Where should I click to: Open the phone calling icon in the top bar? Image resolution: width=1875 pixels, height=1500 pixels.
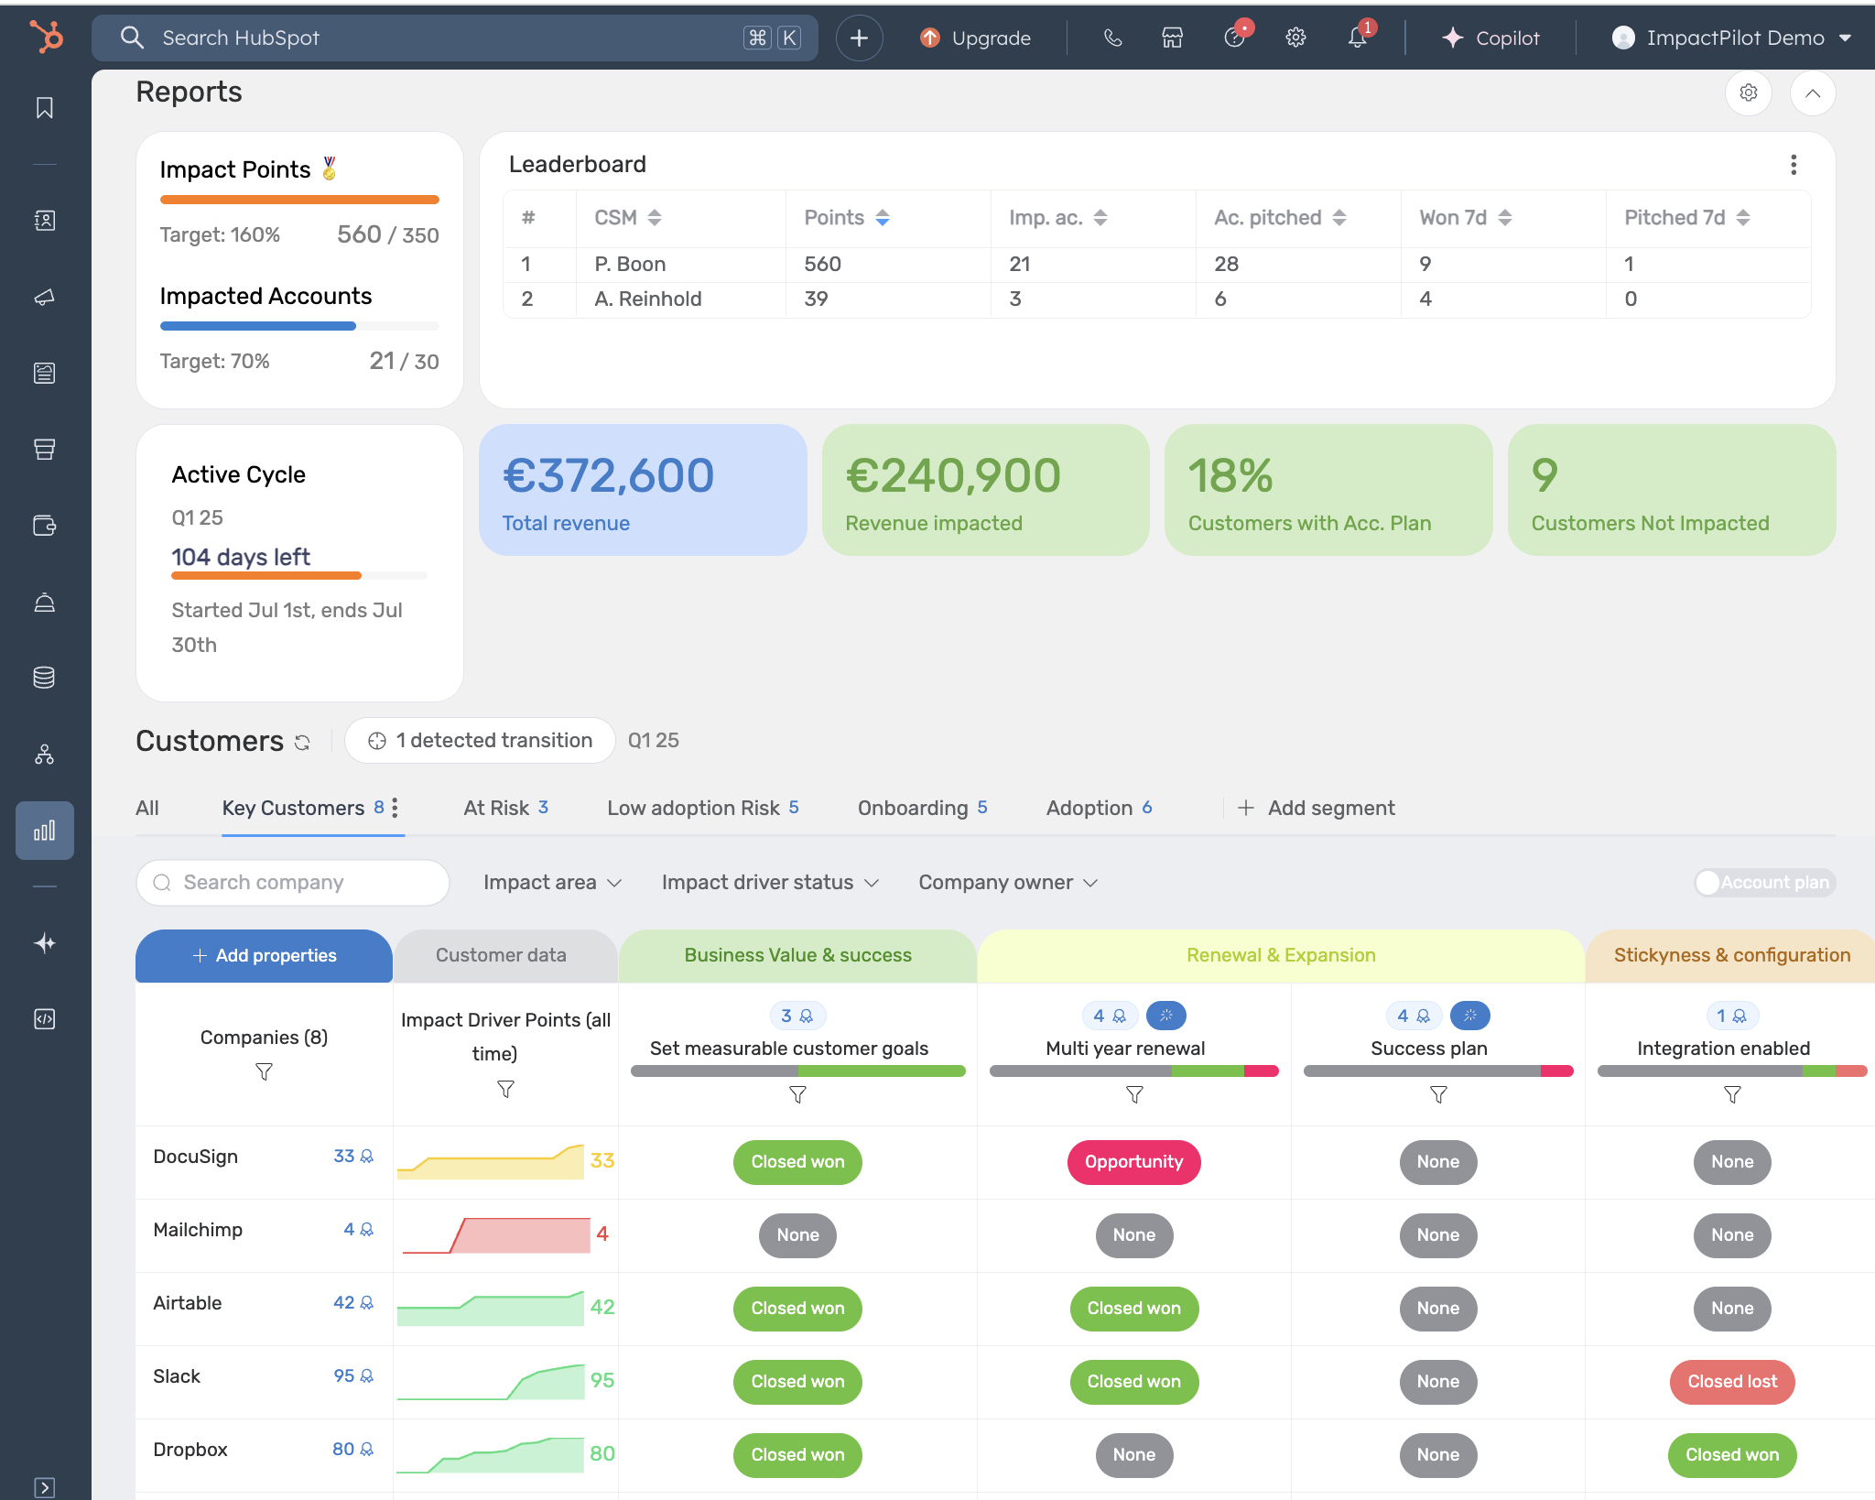(x=1112, y=38)
